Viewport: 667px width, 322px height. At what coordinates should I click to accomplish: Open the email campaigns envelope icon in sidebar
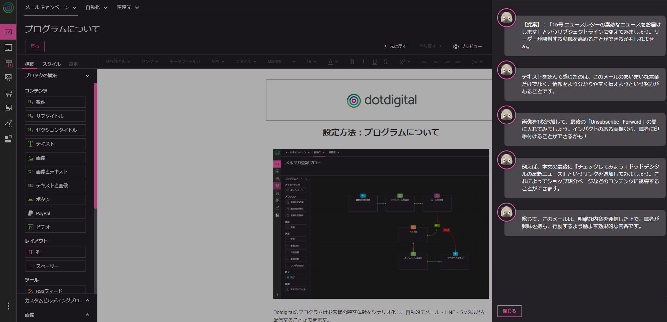(x=8, y=32)
